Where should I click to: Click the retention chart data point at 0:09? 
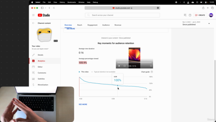coord(118,86)
